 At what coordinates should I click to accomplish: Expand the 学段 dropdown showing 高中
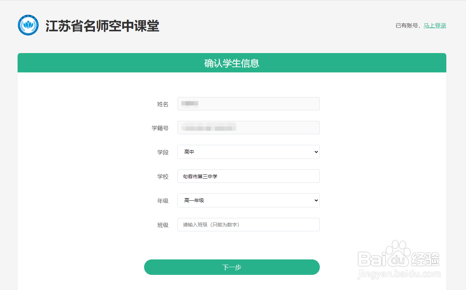pos(248,152)
